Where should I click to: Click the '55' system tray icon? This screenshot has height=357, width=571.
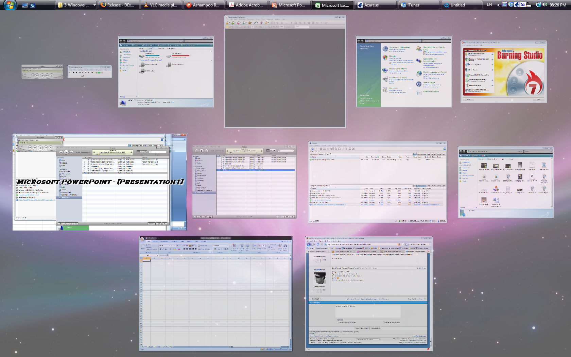[522, 5]
